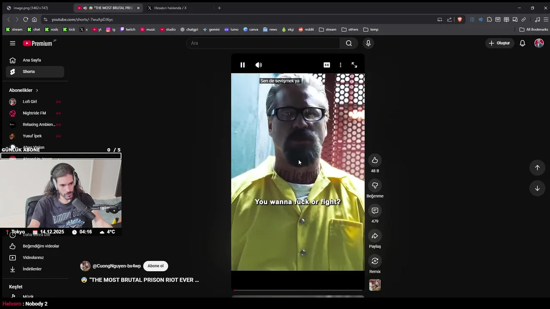This screenshot has height=309, width=550.
Task: Open YouTube notifications bell
Action: click(522, 43)
